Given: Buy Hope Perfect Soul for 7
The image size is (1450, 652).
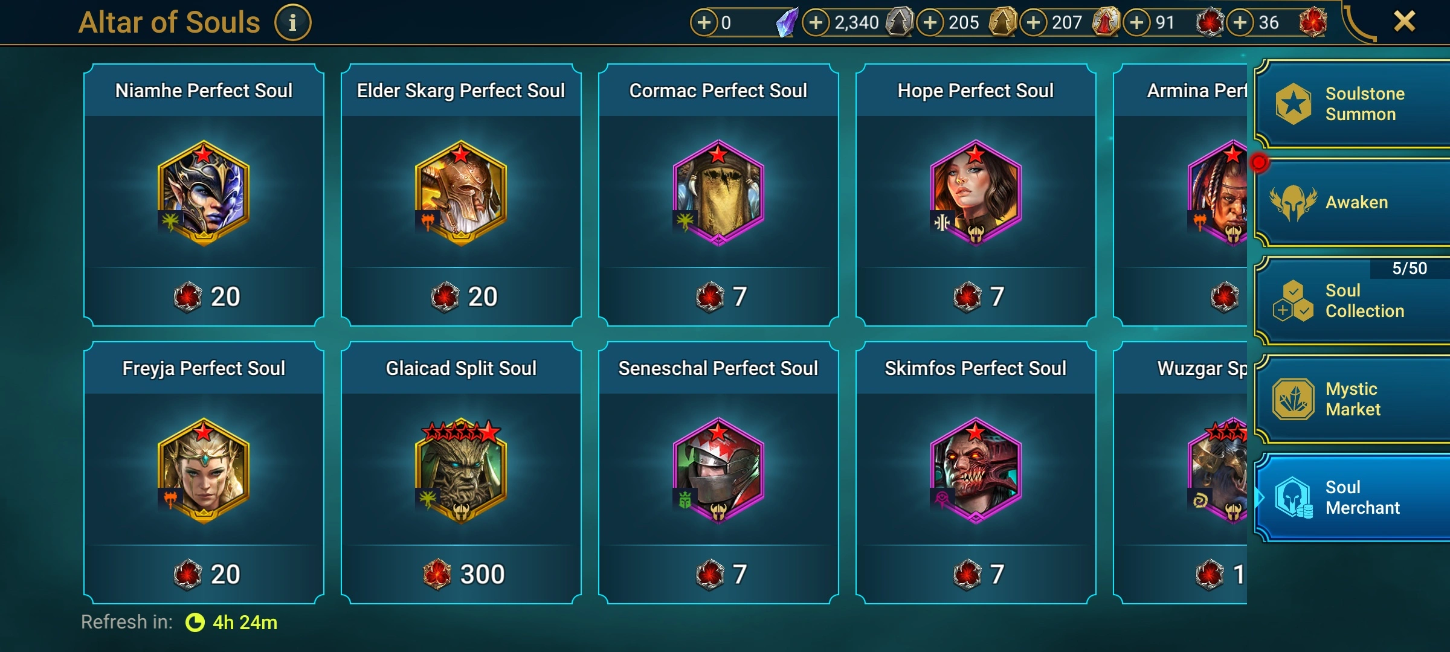Looking at the screenshot, I should (x=976, y=296).
